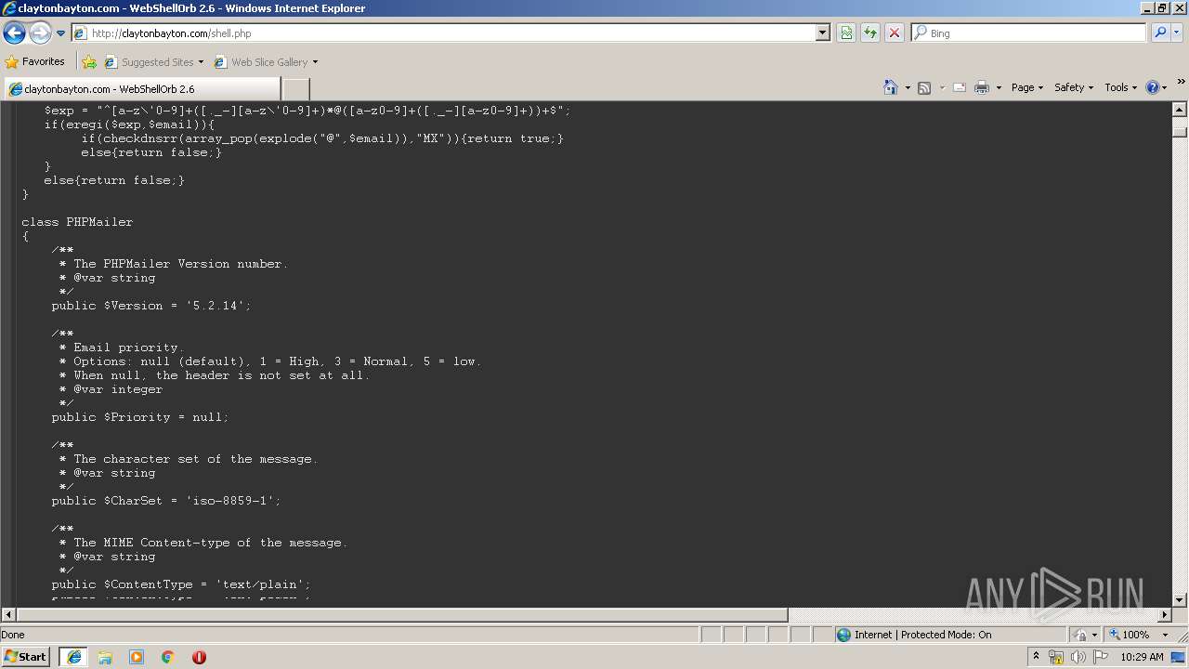
Task: Go to Home page icon
Action: [x=891, y=87]
